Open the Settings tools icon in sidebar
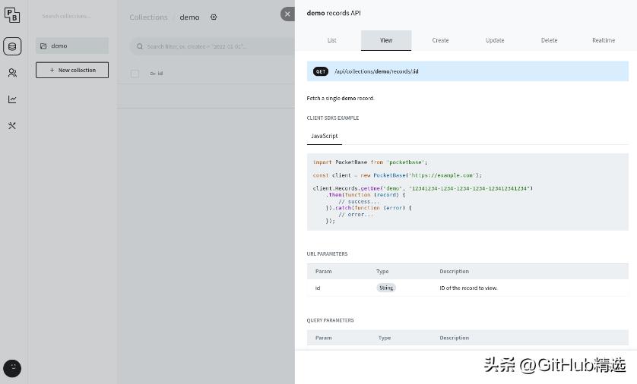 12,126
